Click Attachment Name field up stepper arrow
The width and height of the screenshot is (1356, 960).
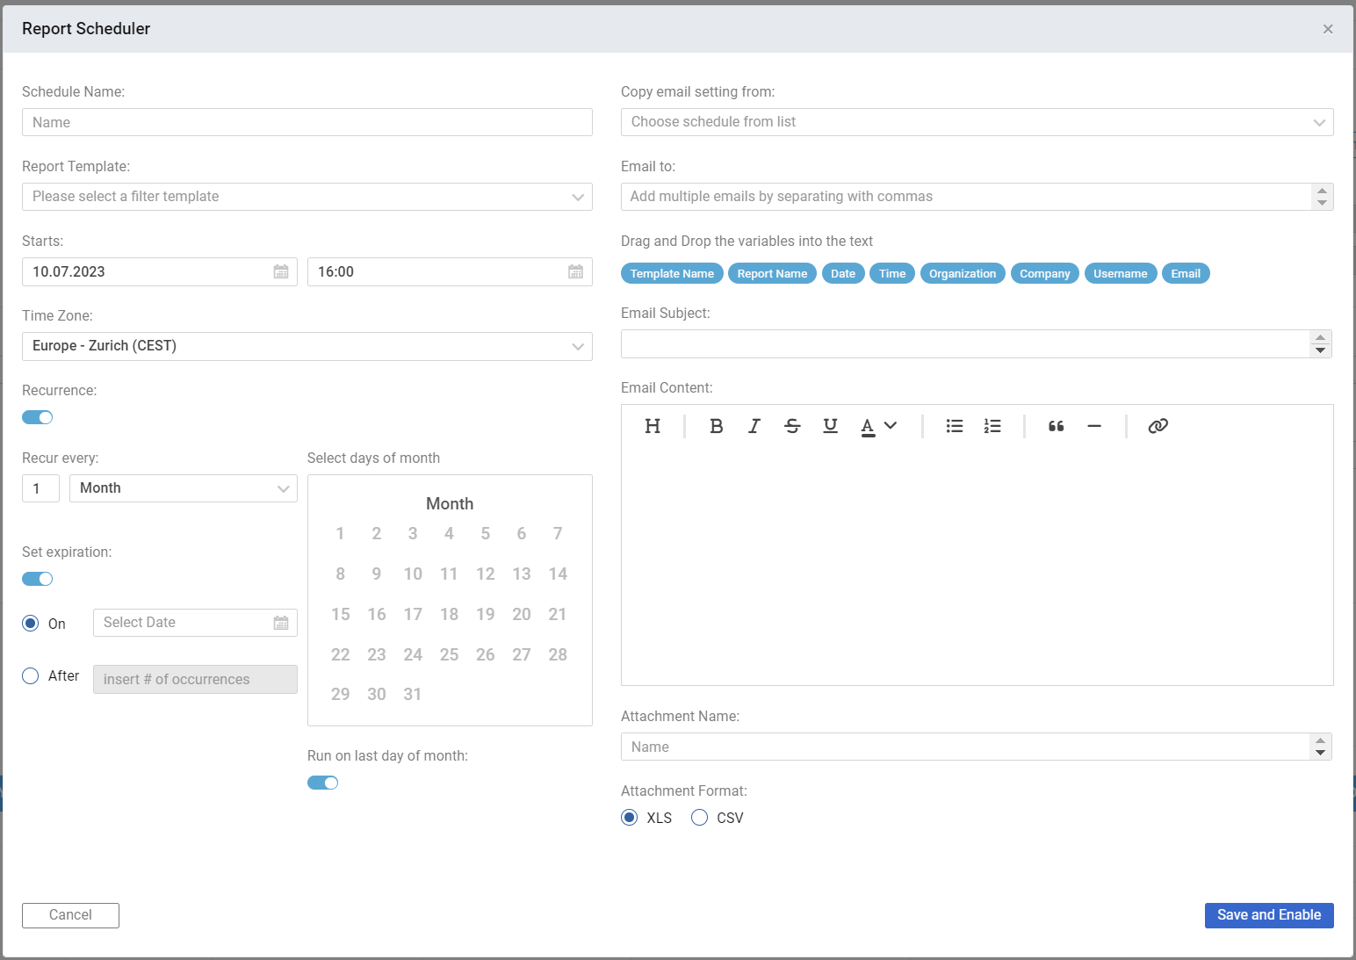click(x=1320, y=740)
